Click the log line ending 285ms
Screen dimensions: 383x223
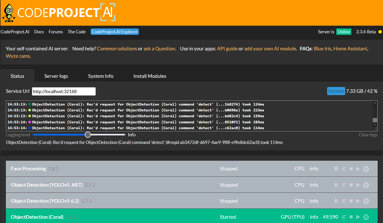136,122
